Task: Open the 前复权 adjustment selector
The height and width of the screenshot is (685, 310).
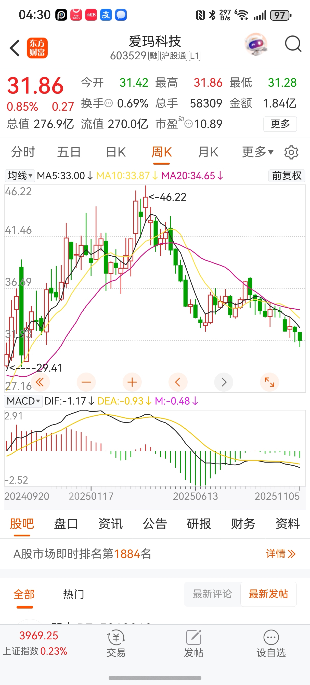Action: pyautogui.click(x=287, y=176)
